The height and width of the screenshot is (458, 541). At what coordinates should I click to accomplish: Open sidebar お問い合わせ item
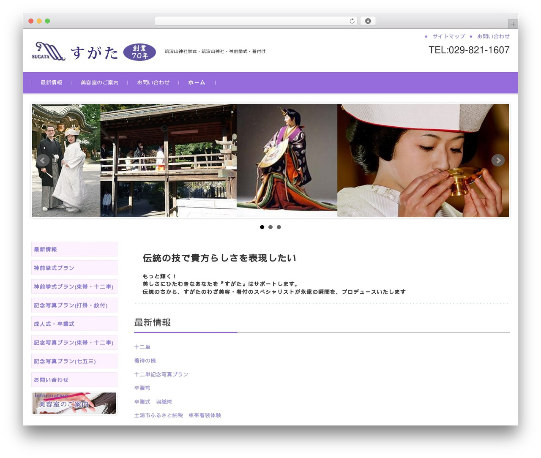tap(74, 379)
